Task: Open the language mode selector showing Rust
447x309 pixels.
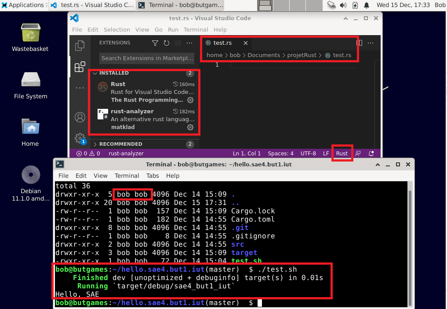Action: point(342,154)
